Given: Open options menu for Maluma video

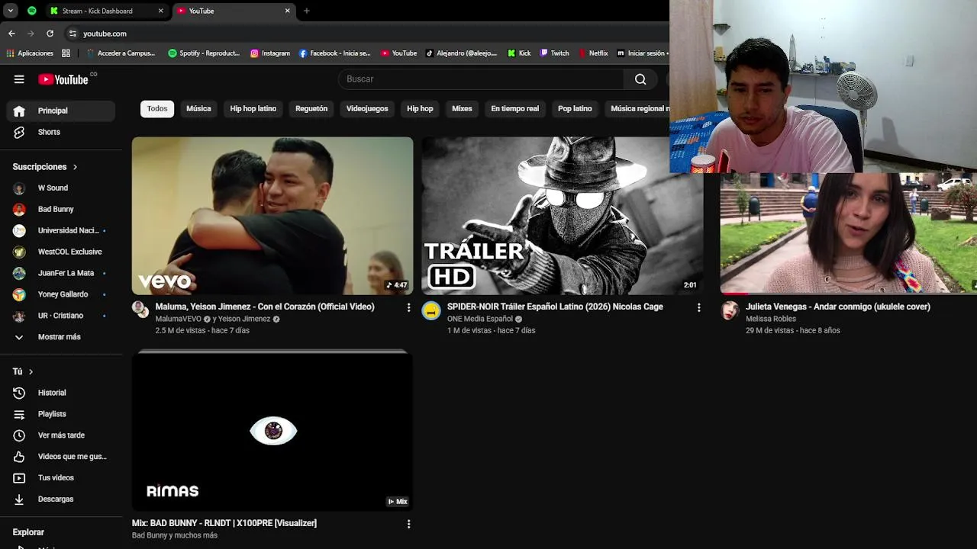Looking at the screenshot, I should point(408,307).
